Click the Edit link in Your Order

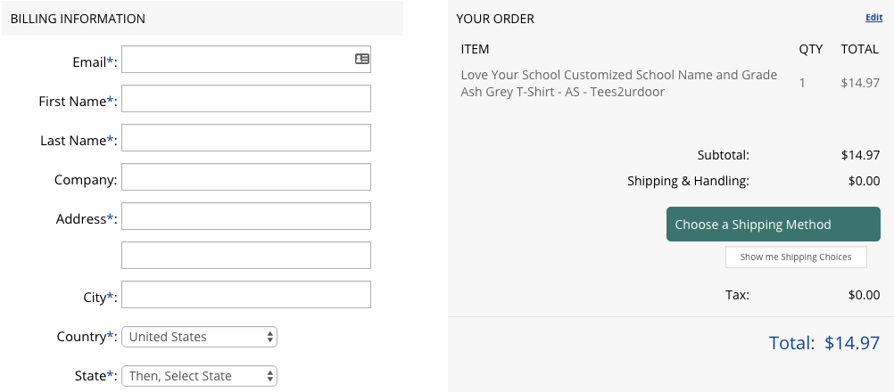[x=874, y=18]
